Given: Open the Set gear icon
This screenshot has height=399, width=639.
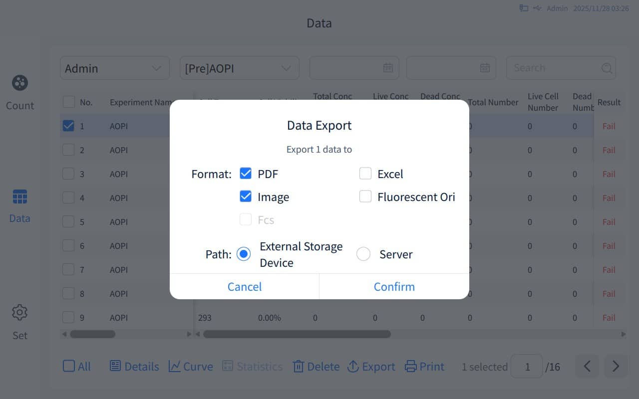Looking at the screenshot, I should point(20,313).
